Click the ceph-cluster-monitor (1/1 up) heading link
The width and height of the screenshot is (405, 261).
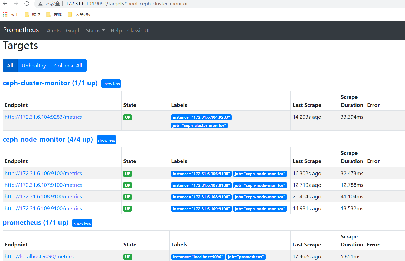(x=50, y=83)
